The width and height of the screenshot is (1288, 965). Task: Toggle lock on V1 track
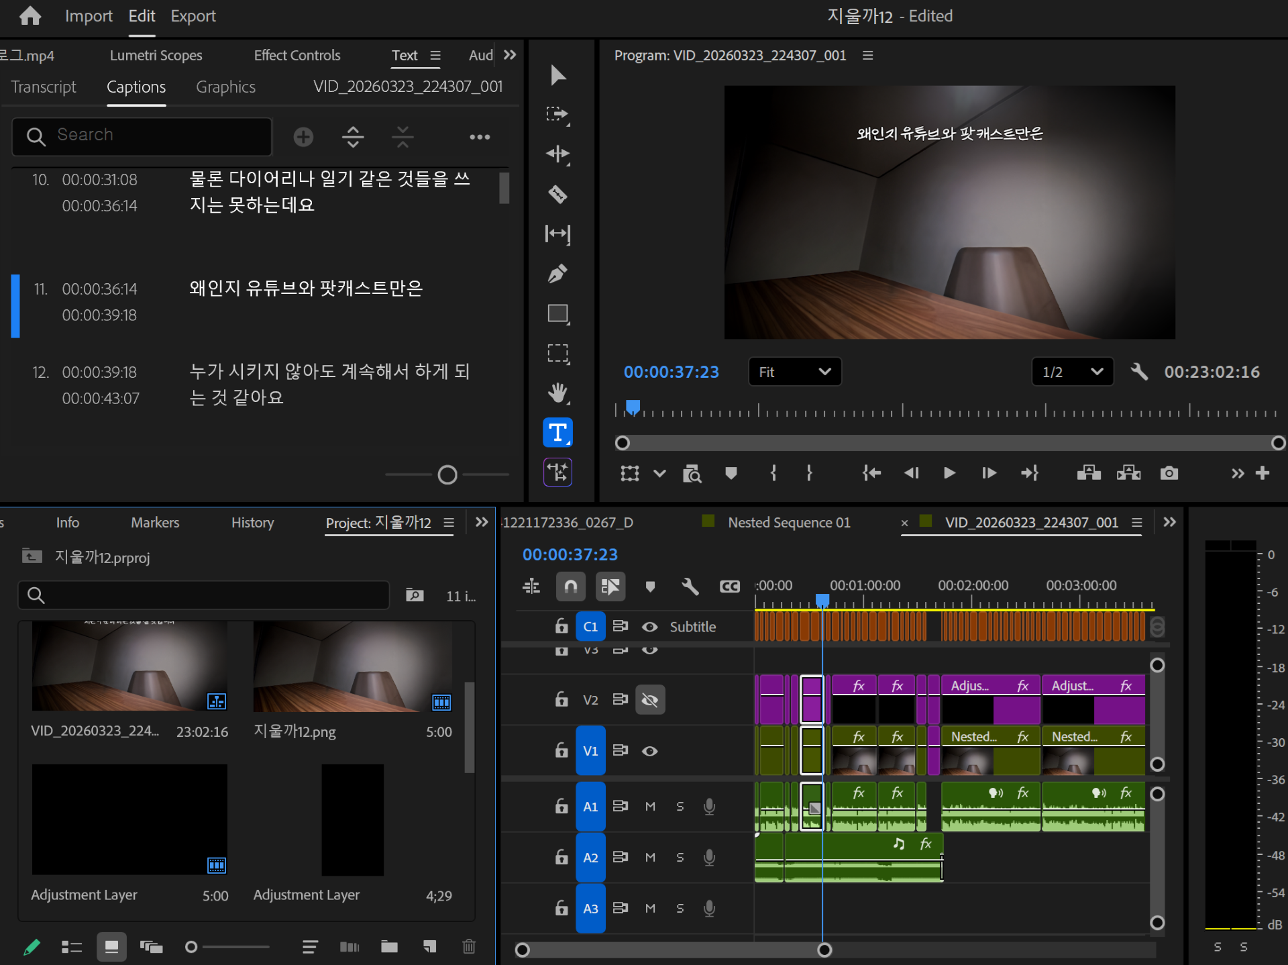point(561,750)
